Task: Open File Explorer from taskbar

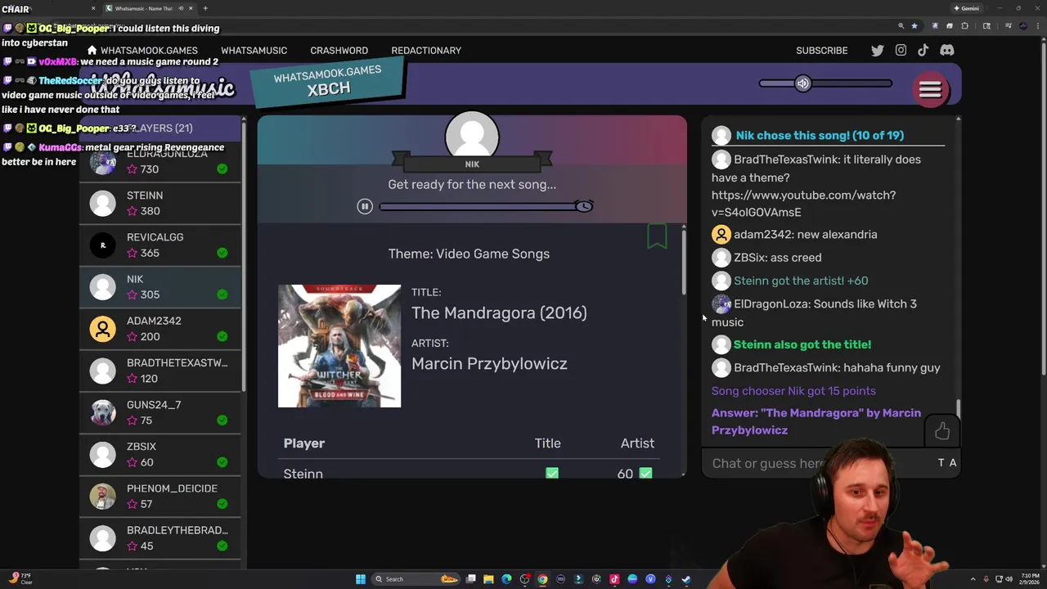Action: coord(488,579)
